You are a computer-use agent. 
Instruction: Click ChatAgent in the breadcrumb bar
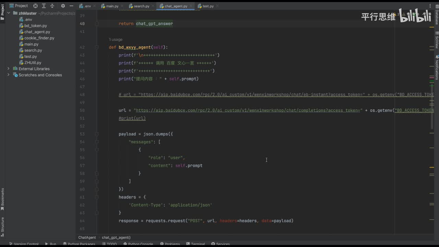tap(87, 237)
